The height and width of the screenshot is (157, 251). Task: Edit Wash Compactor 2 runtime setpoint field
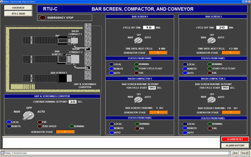[x=225, y=88]
